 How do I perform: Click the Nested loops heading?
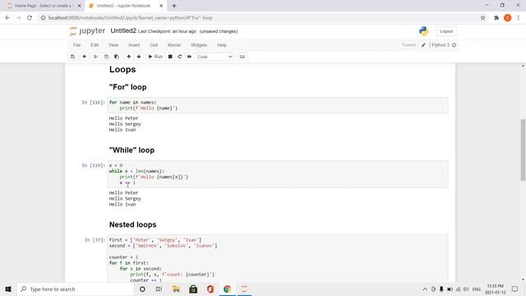tap(133, 224)
